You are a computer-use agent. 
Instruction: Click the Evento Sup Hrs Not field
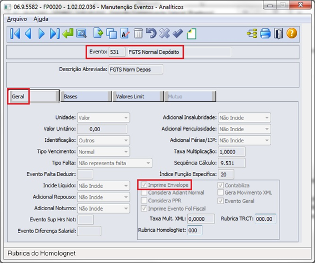pyautogui.click(x=86, y=220)
